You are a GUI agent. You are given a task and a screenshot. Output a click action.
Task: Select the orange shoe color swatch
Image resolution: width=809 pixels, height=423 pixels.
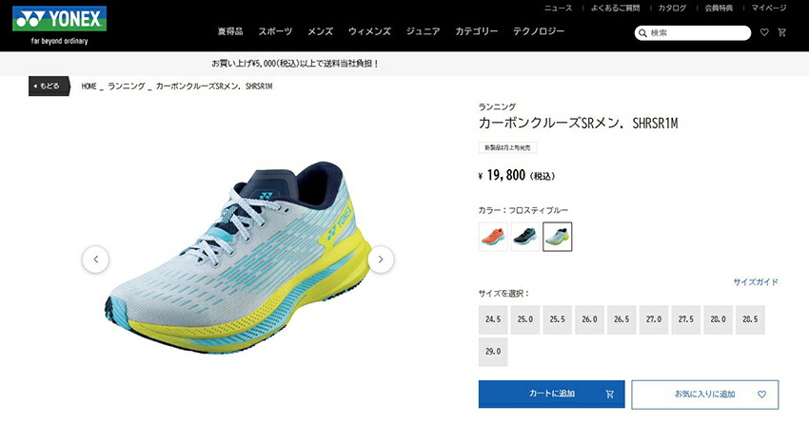[x=493, y=237]
